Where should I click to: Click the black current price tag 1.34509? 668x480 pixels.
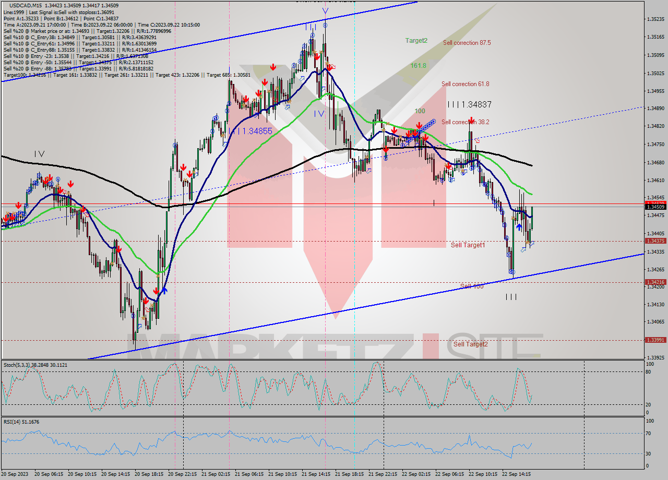point(655,207)
